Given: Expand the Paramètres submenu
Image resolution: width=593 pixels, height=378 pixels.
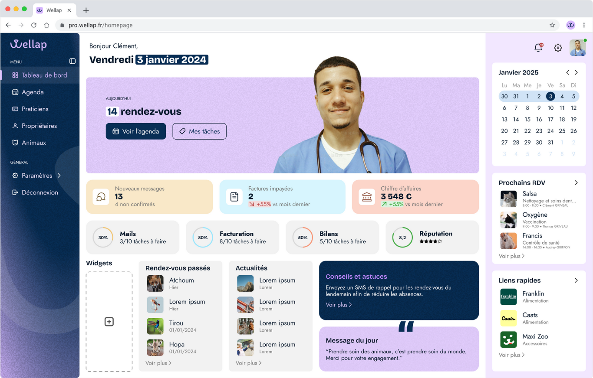Looking at the screenshot, I should (59, 176).
